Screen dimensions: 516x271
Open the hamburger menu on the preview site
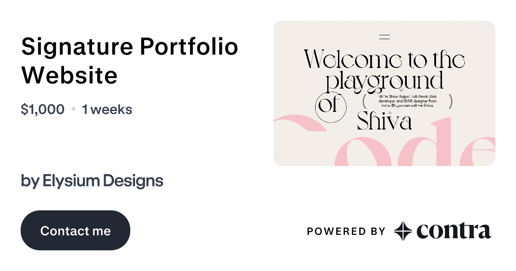point(385,37)
